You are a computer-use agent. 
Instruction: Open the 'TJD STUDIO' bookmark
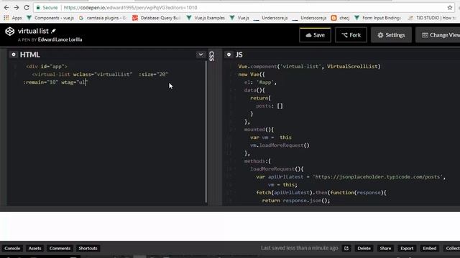pos(431,18)
